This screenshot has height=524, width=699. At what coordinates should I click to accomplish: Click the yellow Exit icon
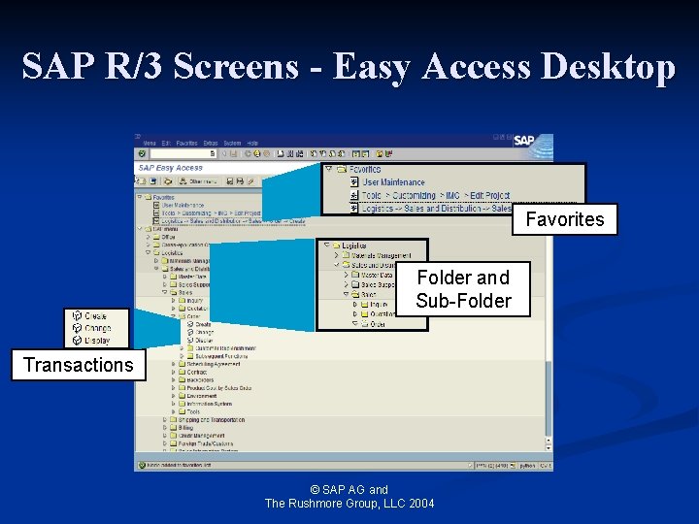pyautogui.click(x=256, y=154)
